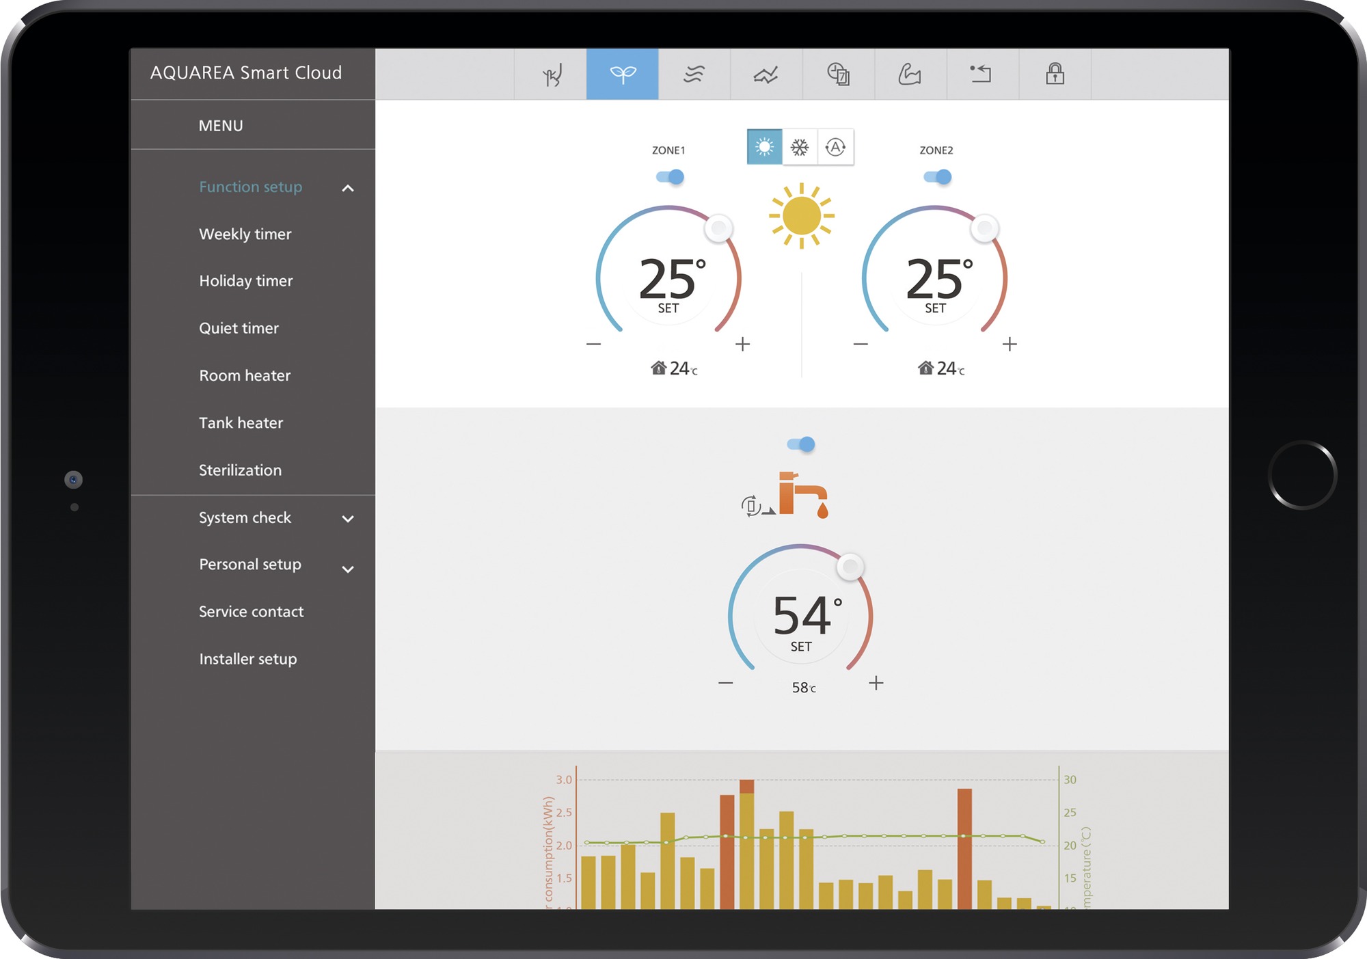This screenshot has width=1367, height=959.
Task: Decrease ZONE2 set temperature with minus
Action: point(861,344)
